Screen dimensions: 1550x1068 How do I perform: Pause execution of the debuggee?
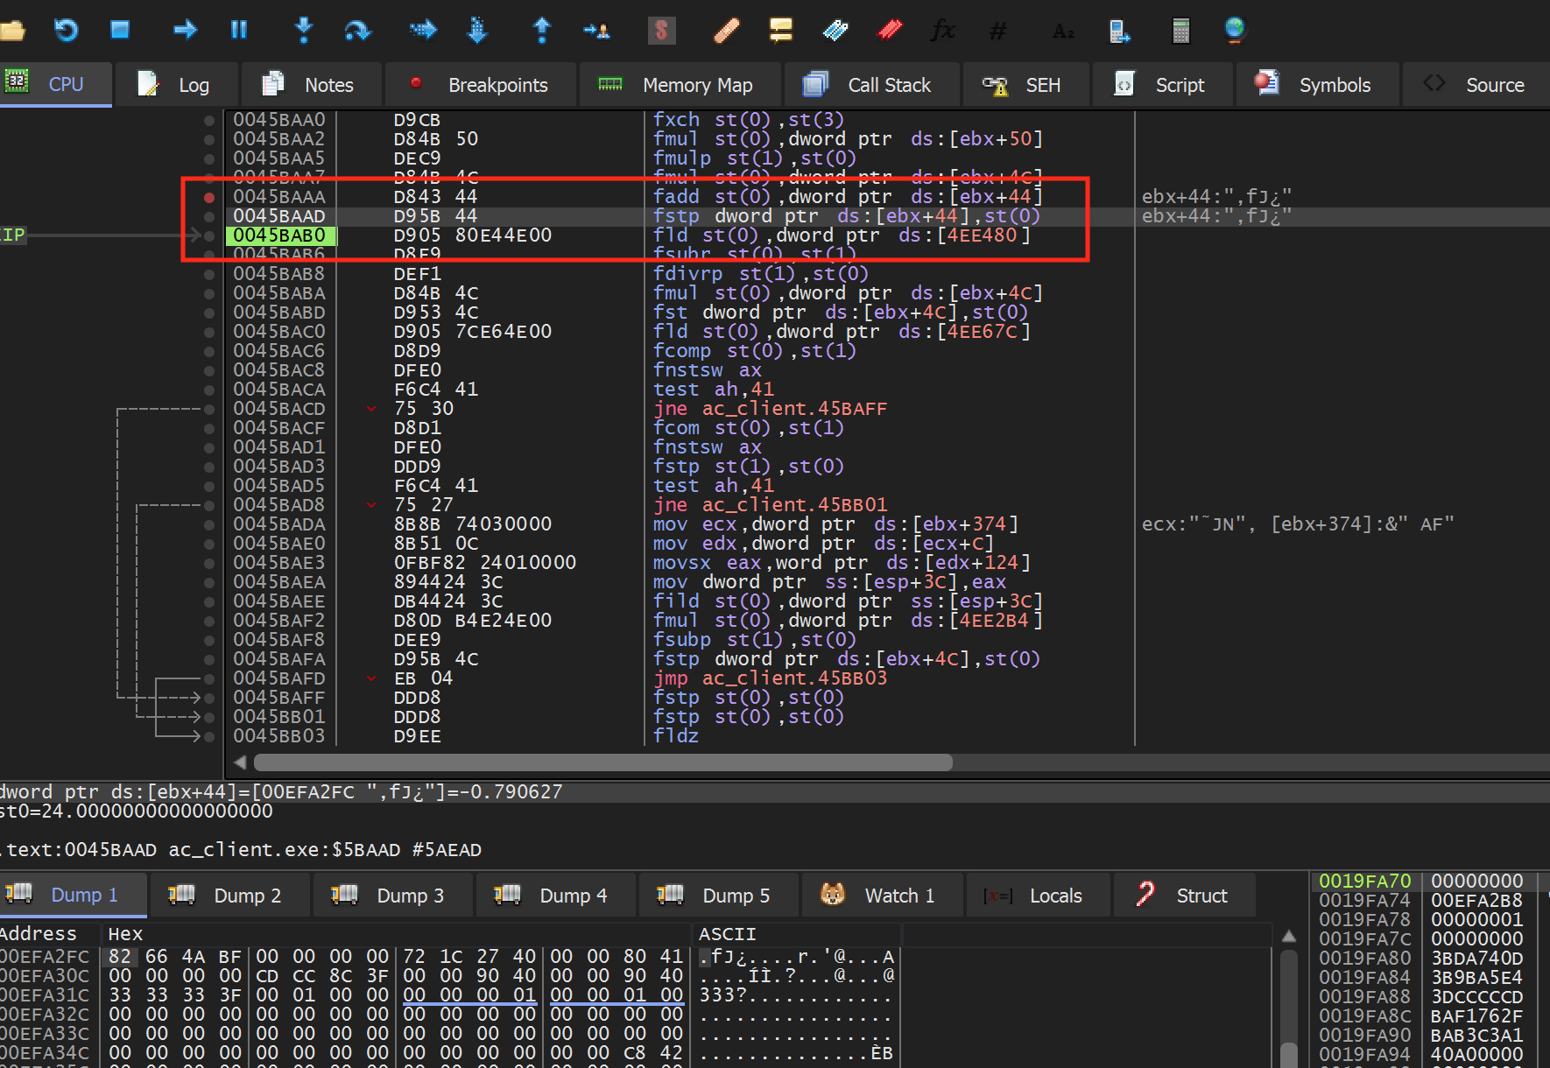(238, 31)
